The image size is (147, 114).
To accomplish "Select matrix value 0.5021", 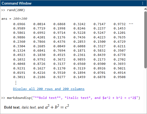I will pyautogui.click(x=120, y=68).
